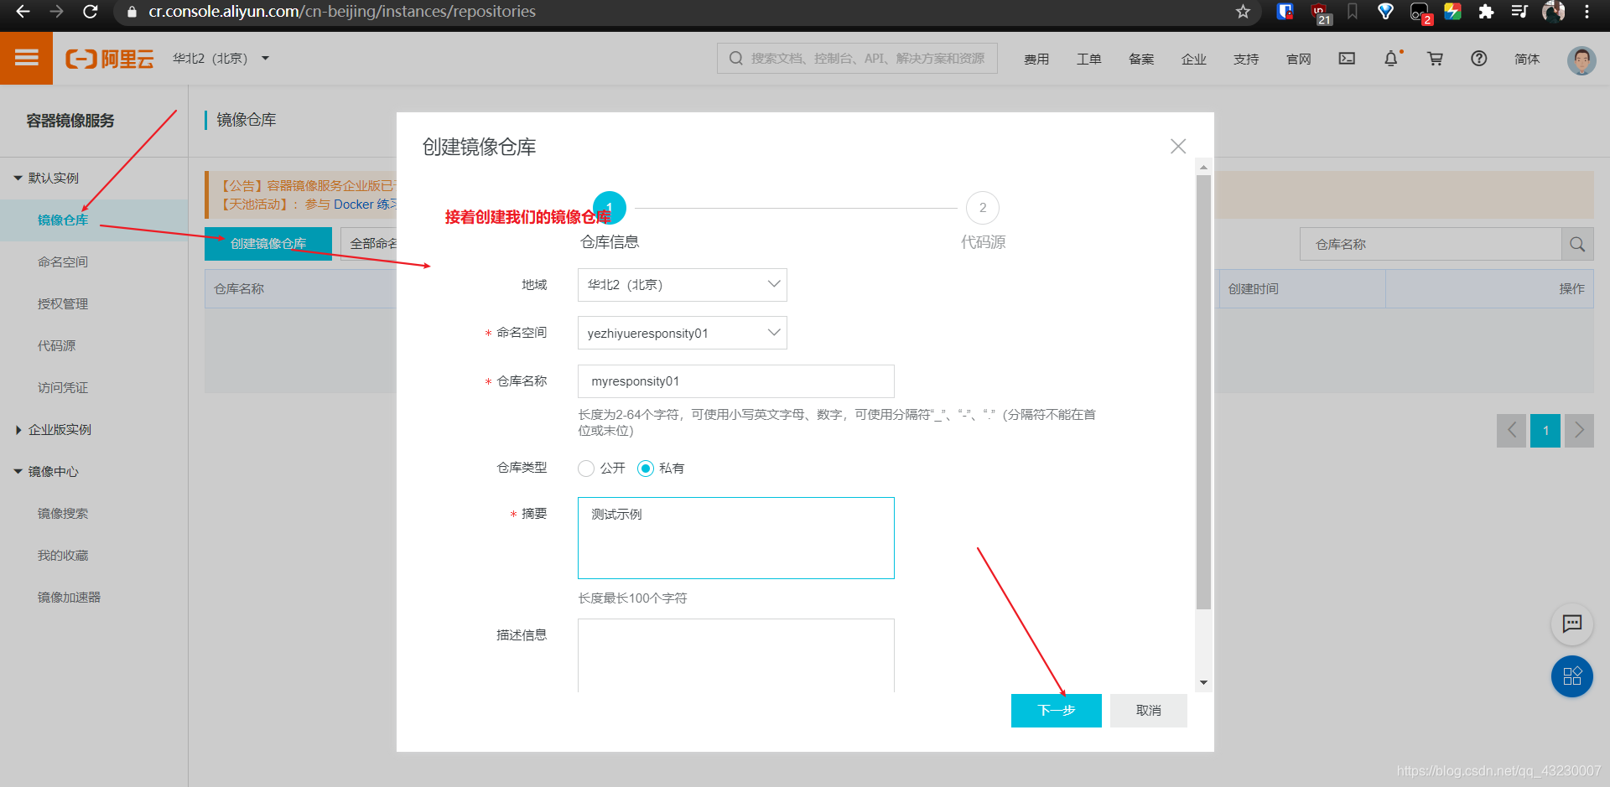Click the 描述信息 text area
Image resolution: width=1610 pixels, height=787 pixels.
pyautogui.click(x=735, y=655)
